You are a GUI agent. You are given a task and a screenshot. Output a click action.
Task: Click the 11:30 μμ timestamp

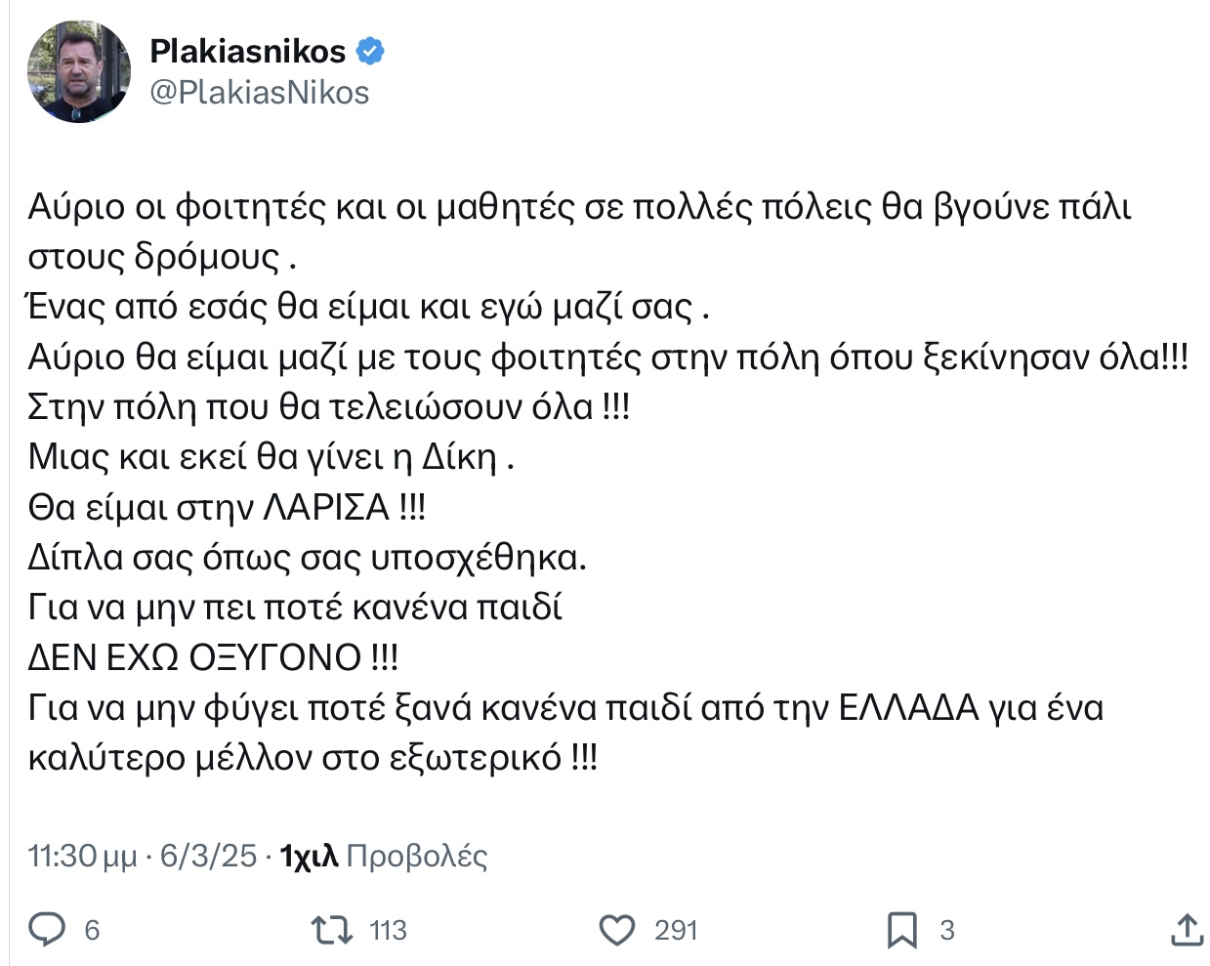(x=82, y=857)
